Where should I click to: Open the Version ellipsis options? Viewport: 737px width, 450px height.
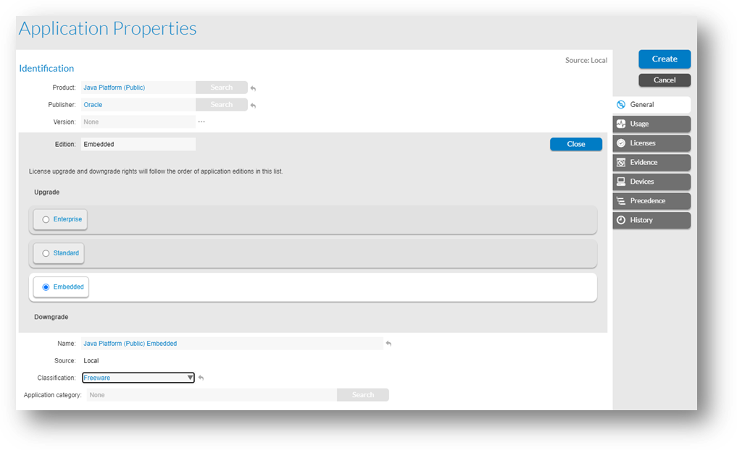point(201,122)
